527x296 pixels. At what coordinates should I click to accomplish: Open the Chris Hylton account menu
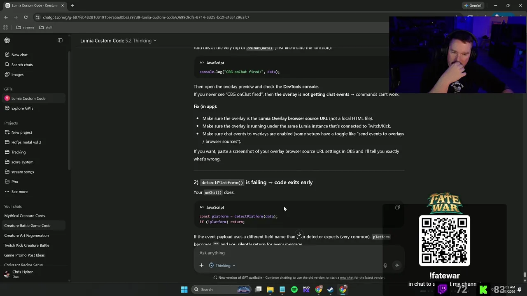pos(35,274)
